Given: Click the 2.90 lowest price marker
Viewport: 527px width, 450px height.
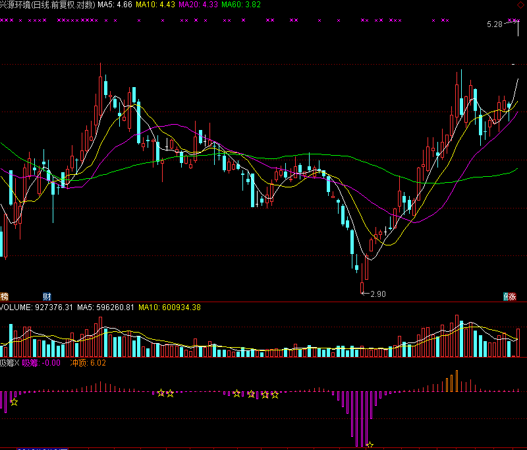Looking at the screenshot, I should [x=377, y=293].
